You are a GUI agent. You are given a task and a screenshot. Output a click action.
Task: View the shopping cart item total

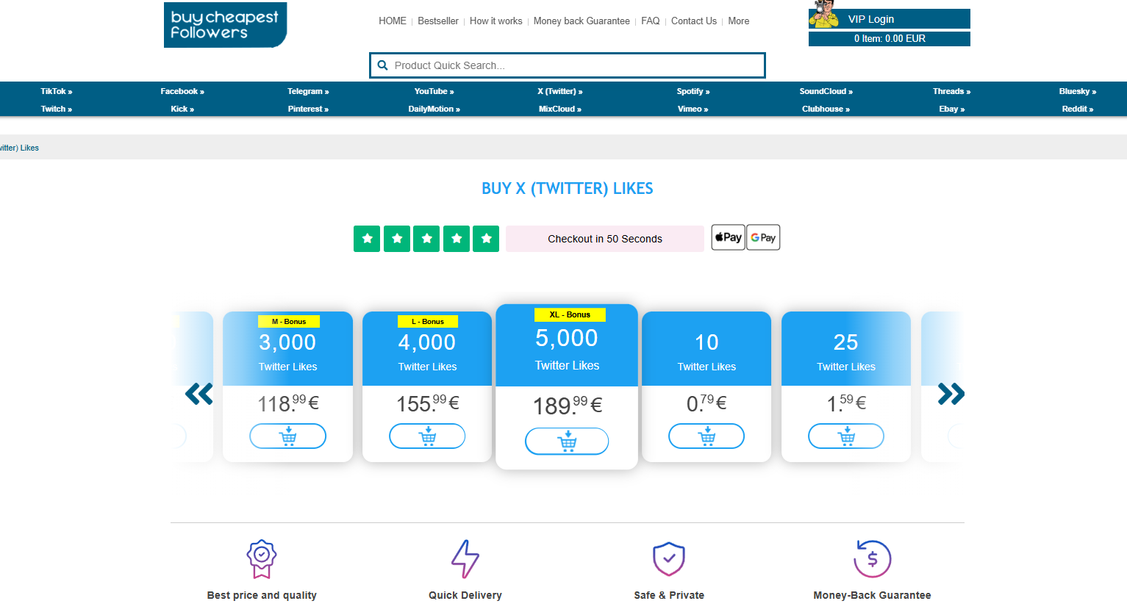[889, 39]
